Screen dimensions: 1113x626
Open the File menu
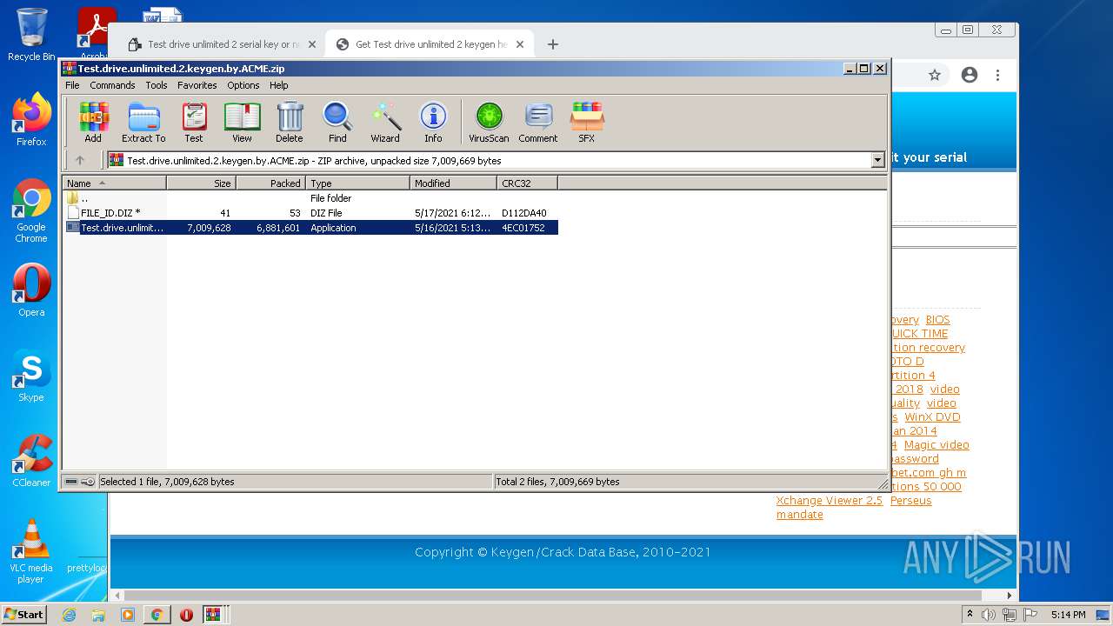72,85
